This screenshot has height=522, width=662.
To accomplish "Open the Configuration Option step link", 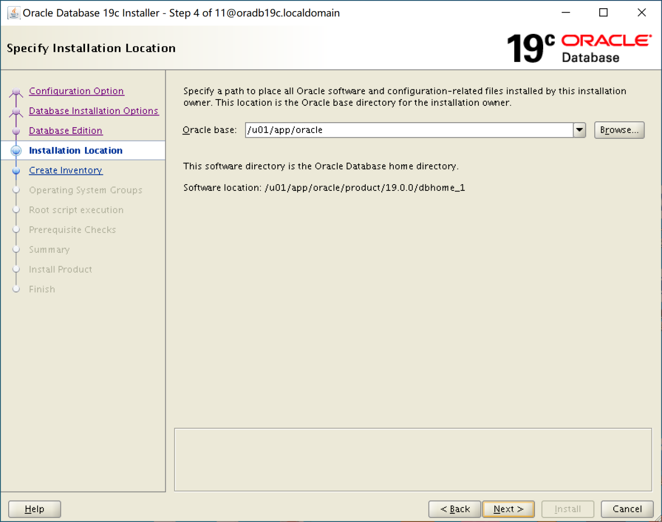I will [x=76, y=91].
